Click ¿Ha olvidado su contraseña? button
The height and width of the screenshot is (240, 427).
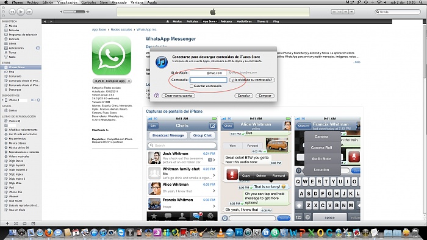coord(252,80)
